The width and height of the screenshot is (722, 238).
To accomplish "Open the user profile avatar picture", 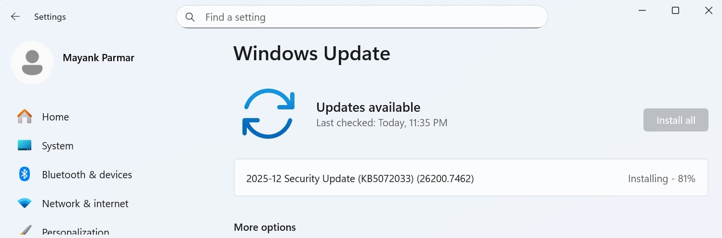I will (x=32, y=63).
